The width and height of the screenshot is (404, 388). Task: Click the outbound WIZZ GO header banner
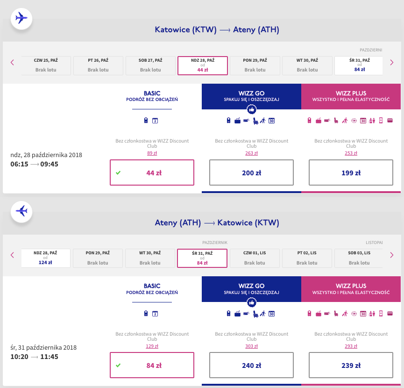coord(251,96)
